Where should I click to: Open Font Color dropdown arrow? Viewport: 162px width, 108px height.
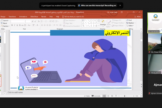click(x=39, y=25)
